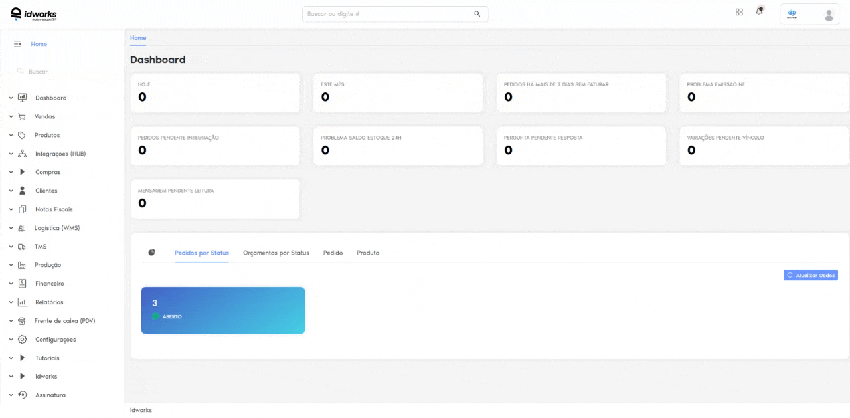
Task: Click the TMS menu label
Action: tap(41, 247)
